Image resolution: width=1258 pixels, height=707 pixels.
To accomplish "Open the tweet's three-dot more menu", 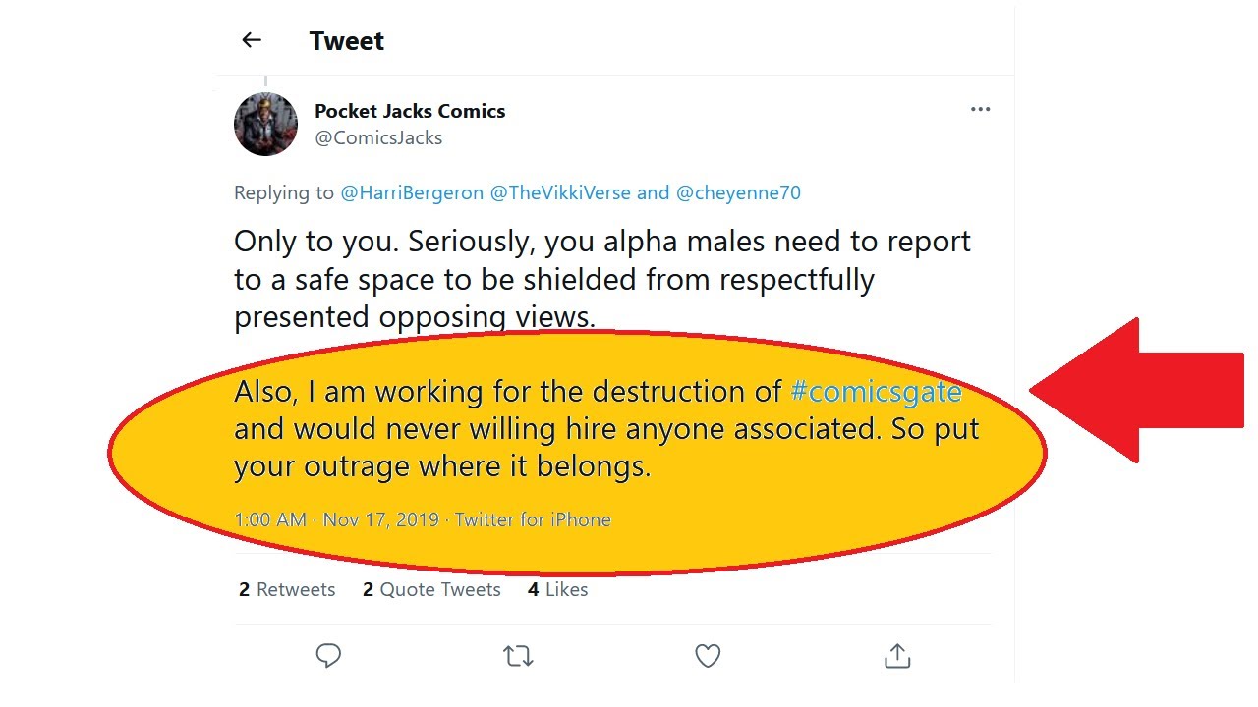I will tap(980, 109).
